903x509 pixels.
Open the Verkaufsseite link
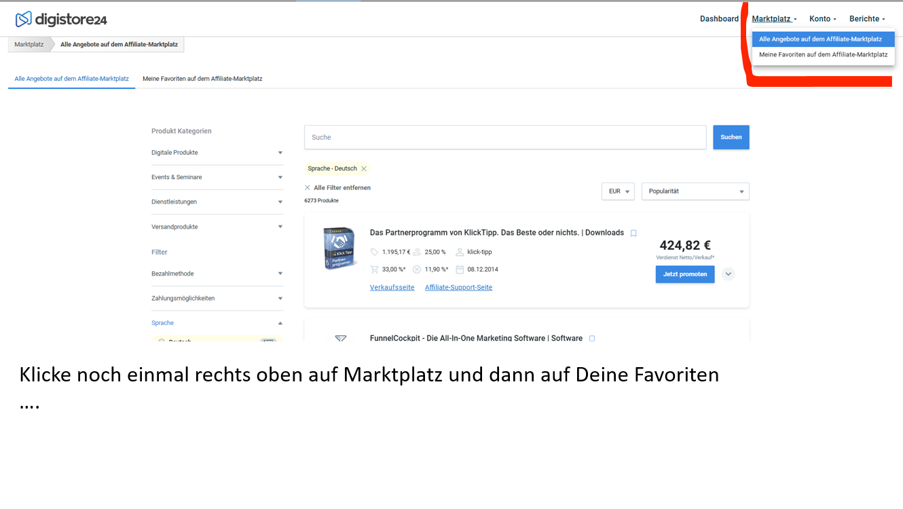[x=392, y=288]
